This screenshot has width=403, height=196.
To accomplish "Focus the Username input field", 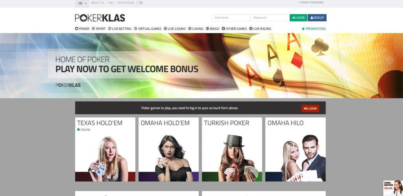I will coord(231,18).
